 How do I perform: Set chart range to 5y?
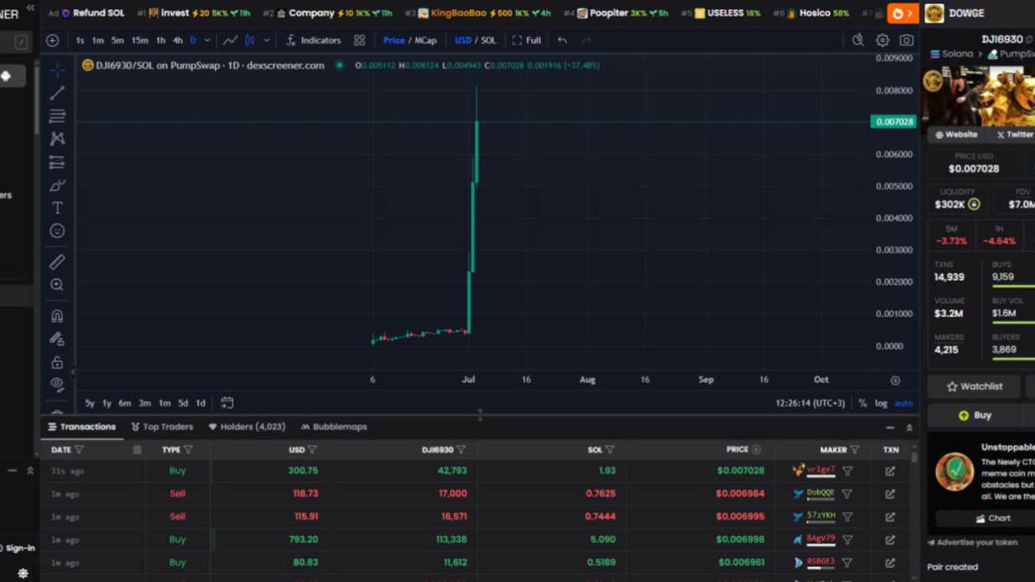click(x=89, y=404)
